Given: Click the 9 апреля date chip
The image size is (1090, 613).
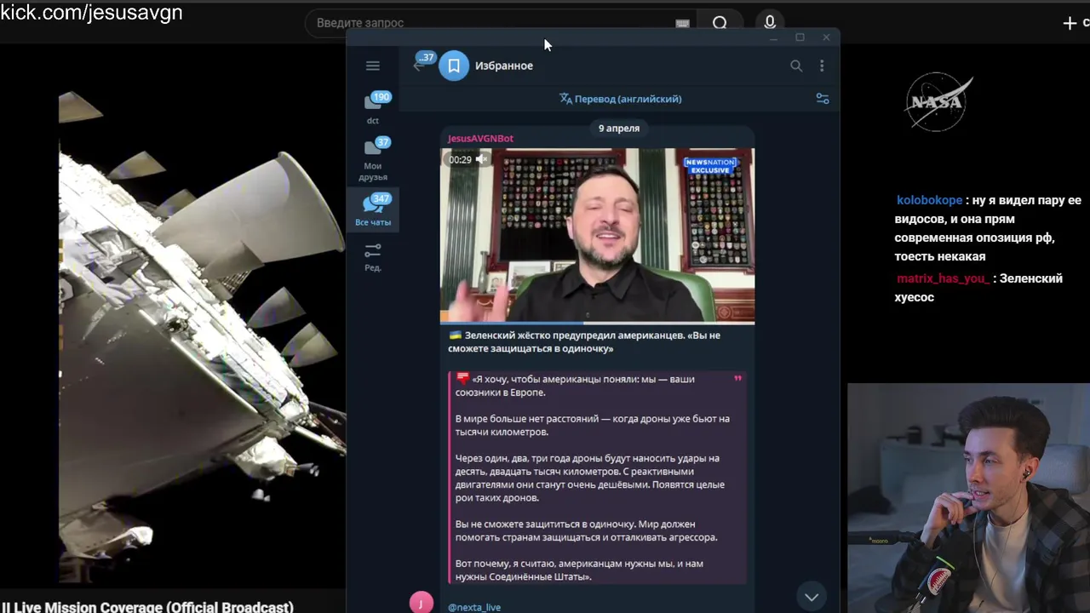Looking at the screenshot, I should click(x=619, y=128).
